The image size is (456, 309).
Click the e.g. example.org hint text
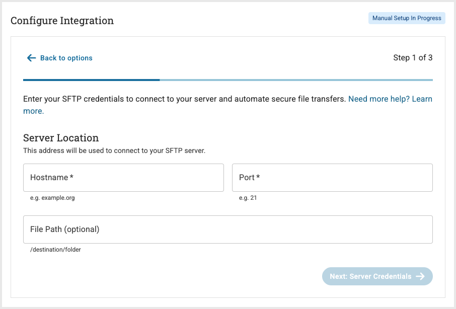point(52,198)
